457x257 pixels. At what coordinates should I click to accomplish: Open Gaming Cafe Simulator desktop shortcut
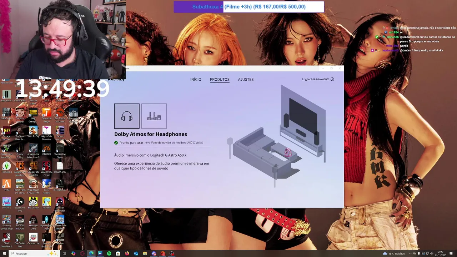click(x=20, y=169)
